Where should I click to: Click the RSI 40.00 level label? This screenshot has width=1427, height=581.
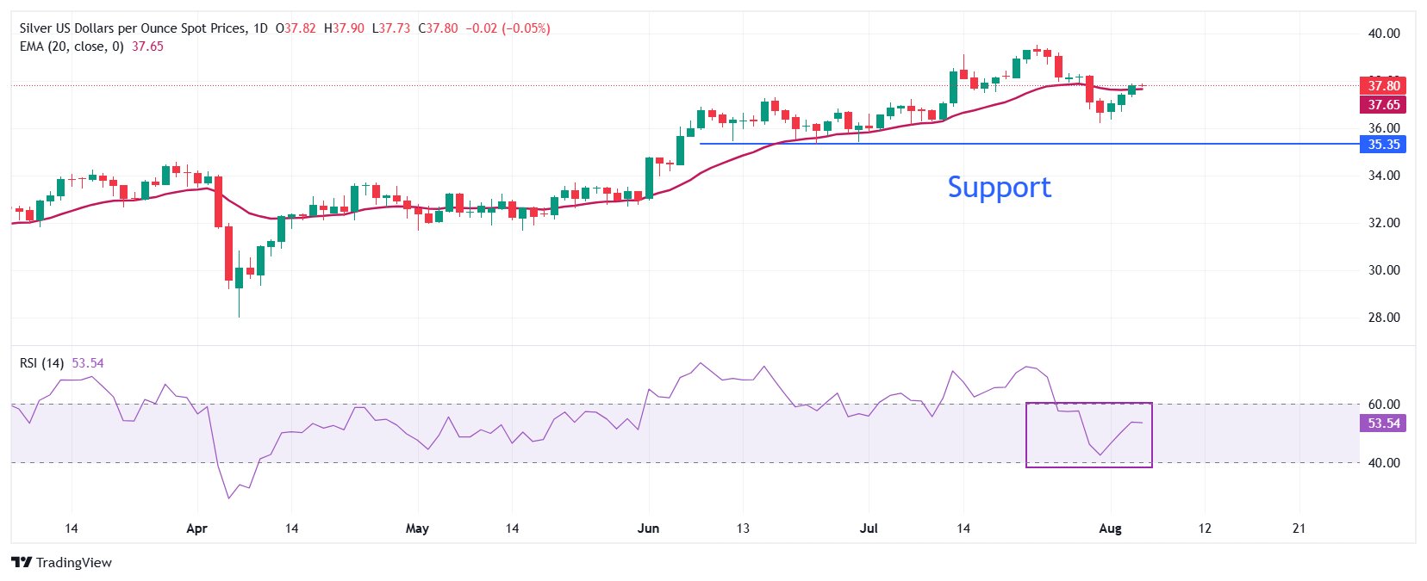[1384, 463]
